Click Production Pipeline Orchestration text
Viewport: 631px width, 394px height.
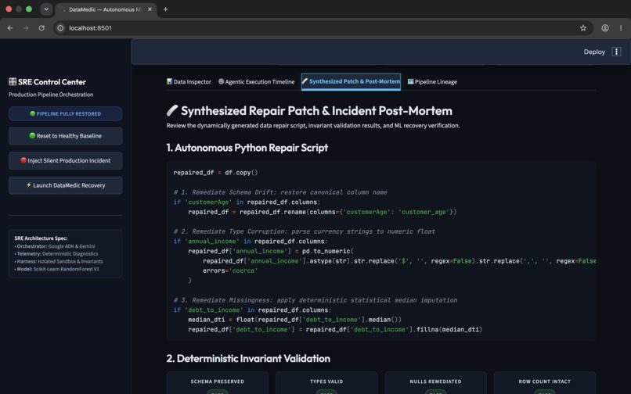(x=51, y=95)
